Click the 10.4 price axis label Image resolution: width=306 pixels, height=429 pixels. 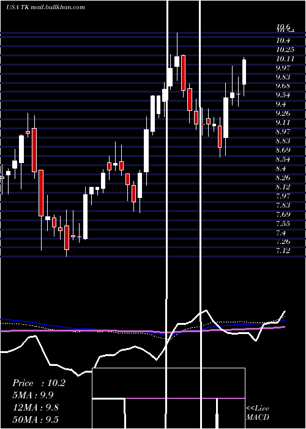[x=283, y=40]
